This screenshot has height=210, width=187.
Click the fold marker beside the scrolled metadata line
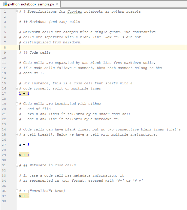[17, 191]
